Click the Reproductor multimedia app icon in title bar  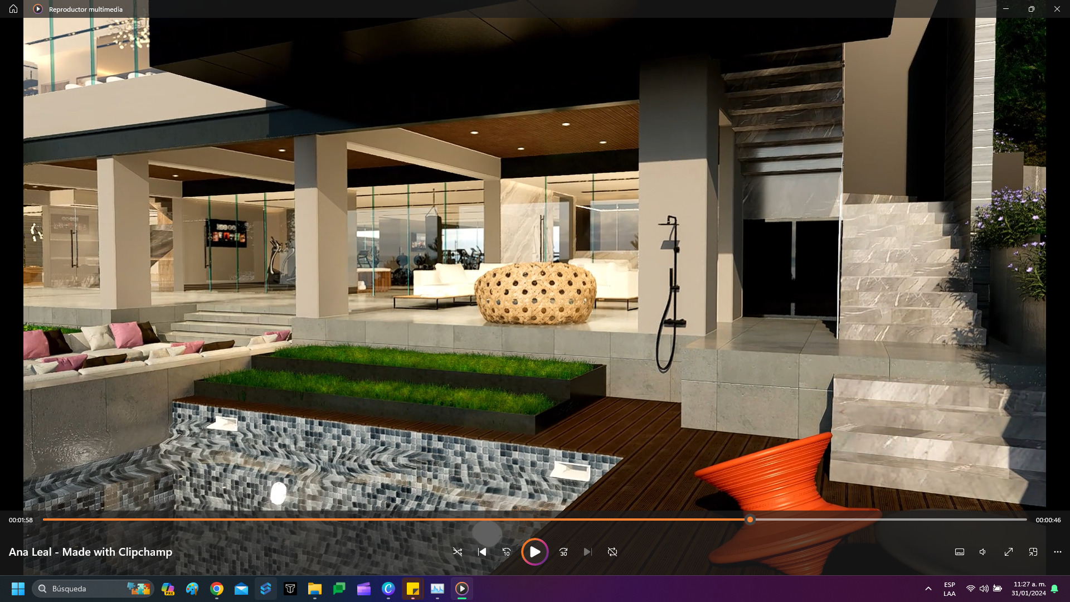point(38,9)
